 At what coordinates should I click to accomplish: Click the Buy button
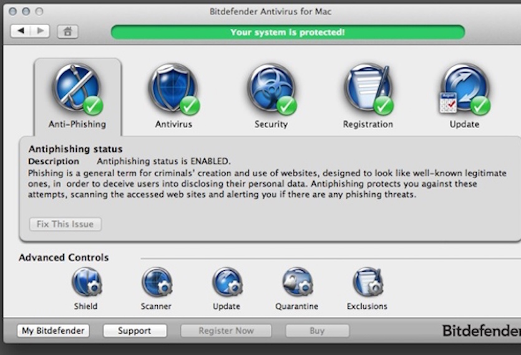coord(318,331)
